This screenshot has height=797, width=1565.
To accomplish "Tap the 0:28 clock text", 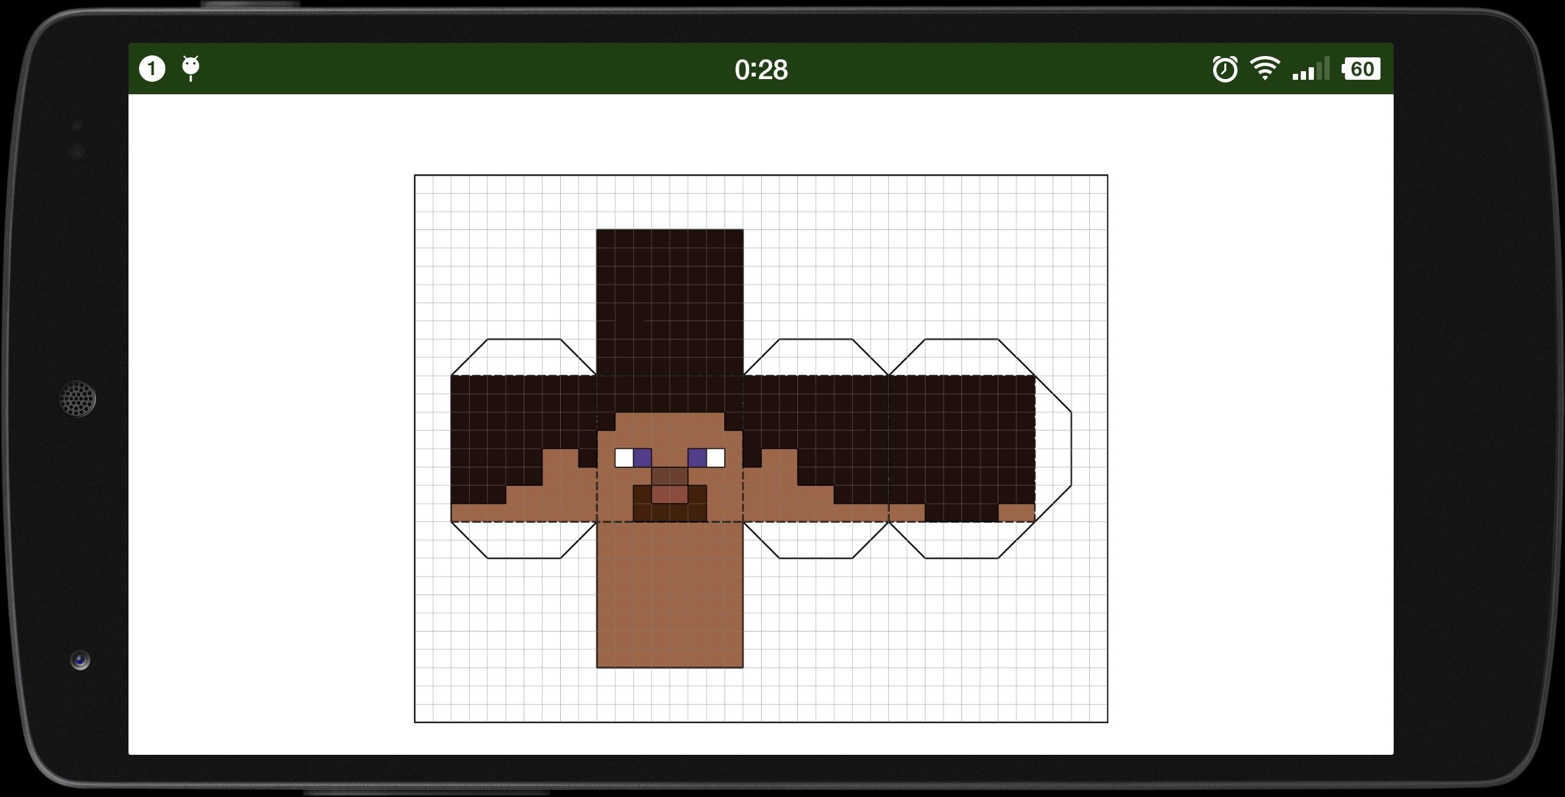I will click(761, 70).
